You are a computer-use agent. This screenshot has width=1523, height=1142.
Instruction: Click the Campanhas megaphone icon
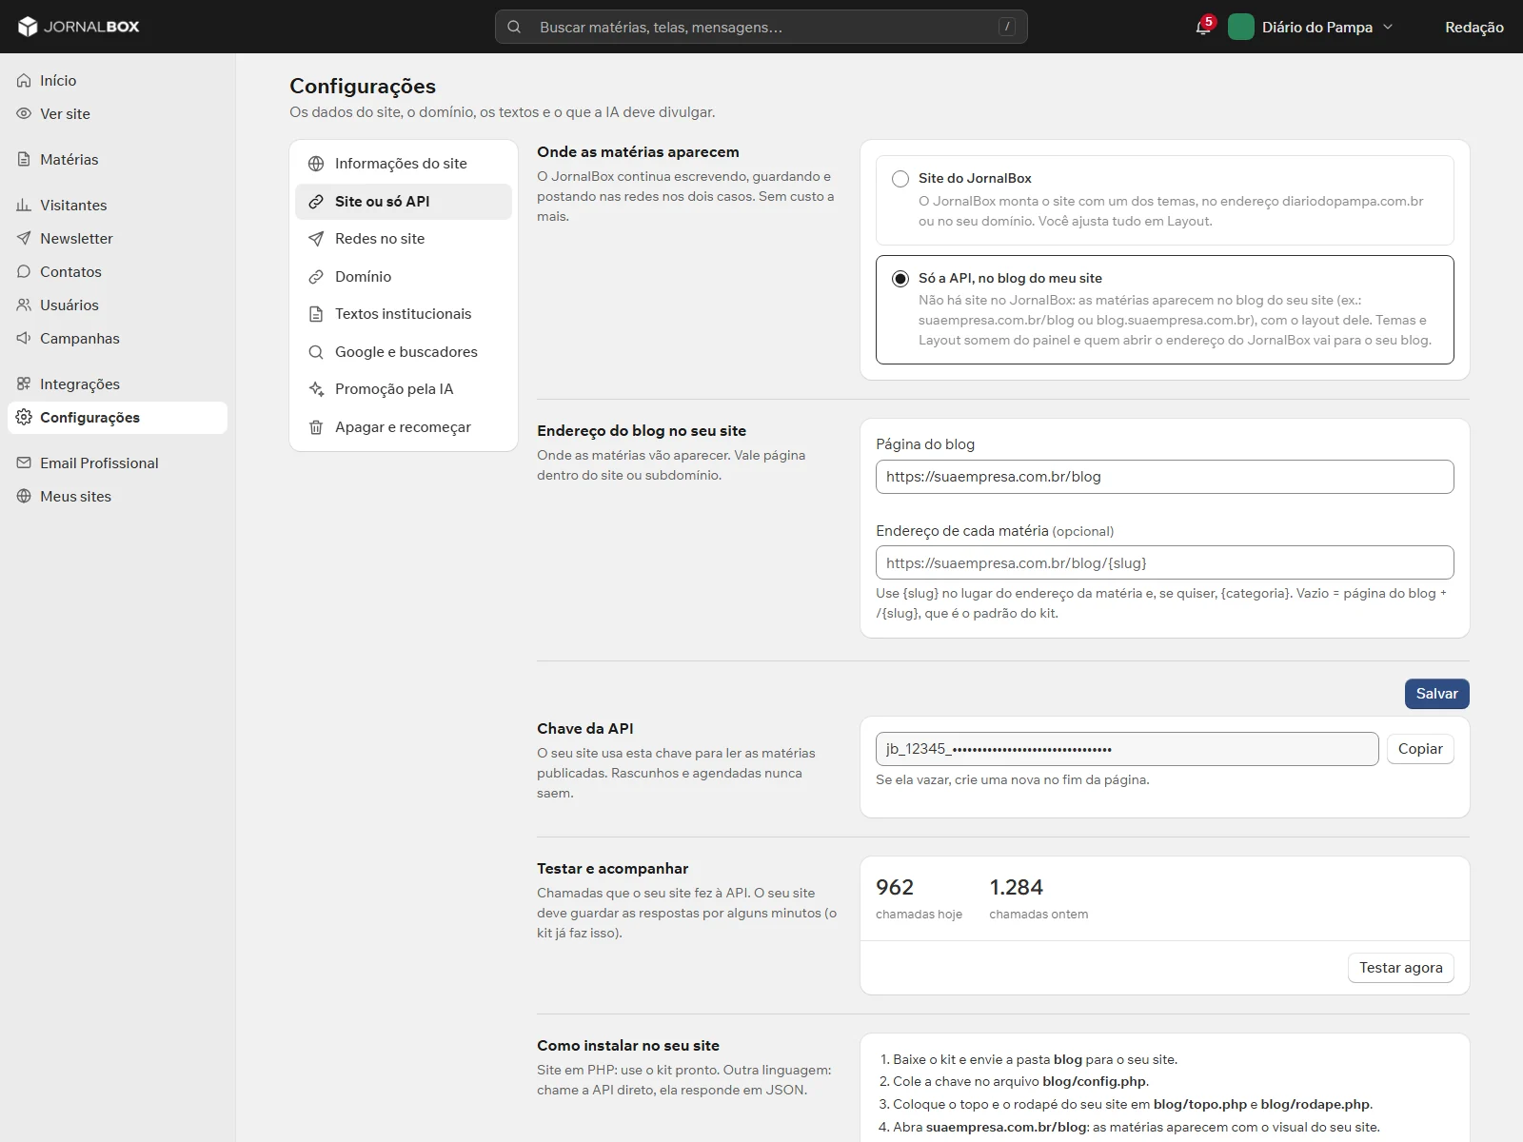point(24,339)
